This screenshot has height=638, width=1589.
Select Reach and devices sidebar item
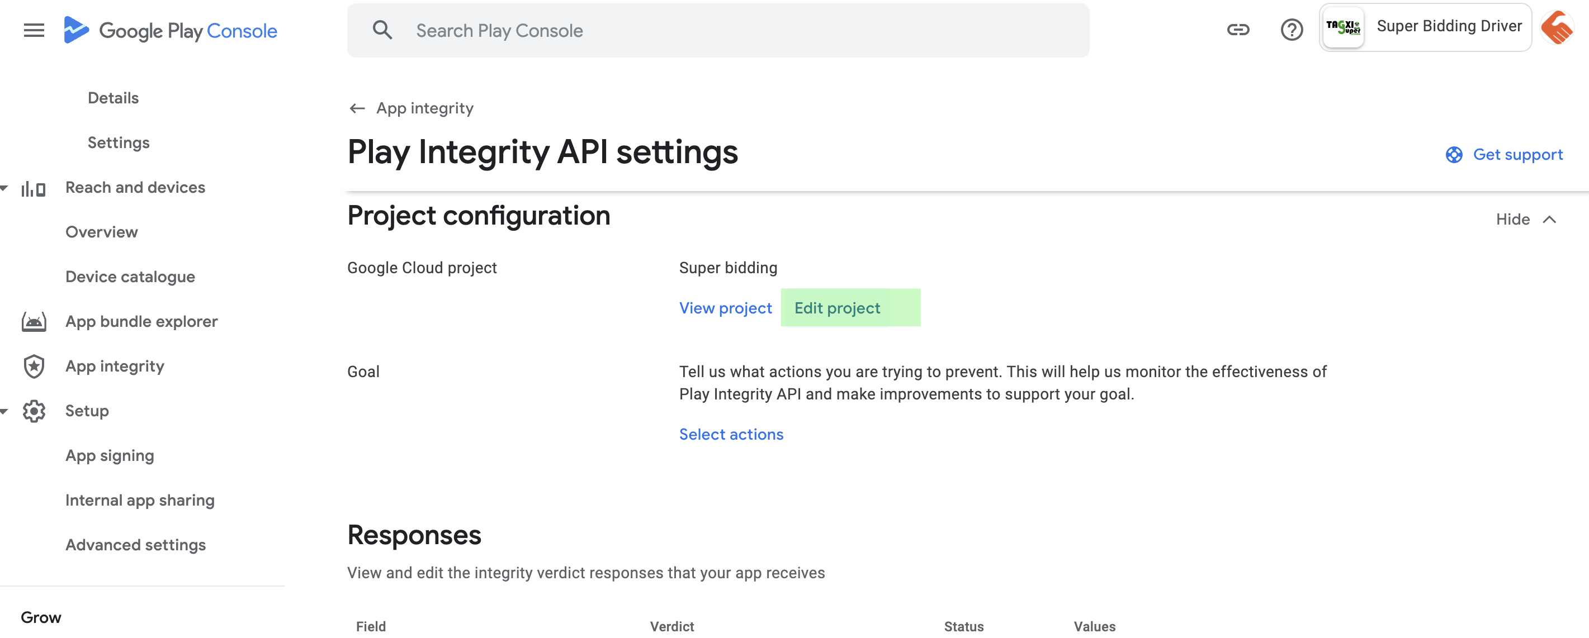(x=135, y=187)
